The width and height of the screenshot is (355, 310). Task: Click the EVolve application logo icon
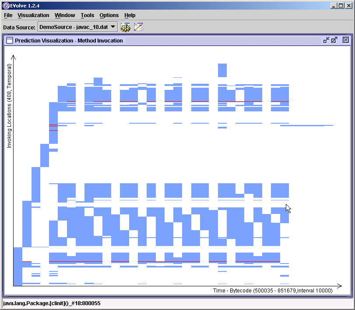6,6
